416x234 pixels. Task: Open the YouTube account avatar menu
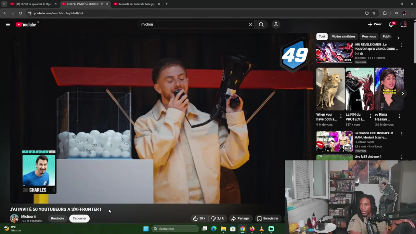pos(403,24)
